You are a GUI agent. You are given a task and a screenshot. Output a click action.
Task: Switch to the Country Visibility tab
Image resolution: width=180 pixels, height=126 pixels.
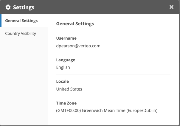click(21, 33)
